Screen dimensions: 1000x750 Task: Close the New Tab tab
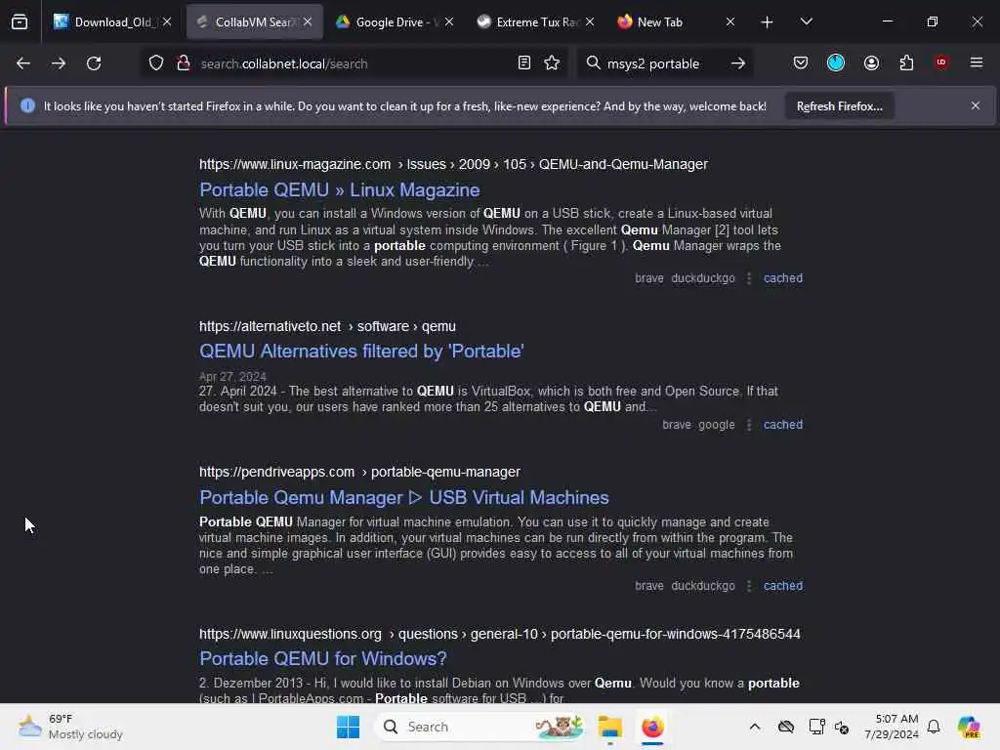(730, 22)
